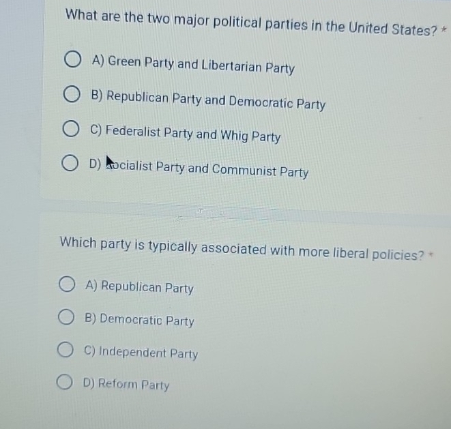The height and width of the screenshot is (429, 451).
Task: Select radio button next to A) Republican Party alone
Action: click(67, 284)
